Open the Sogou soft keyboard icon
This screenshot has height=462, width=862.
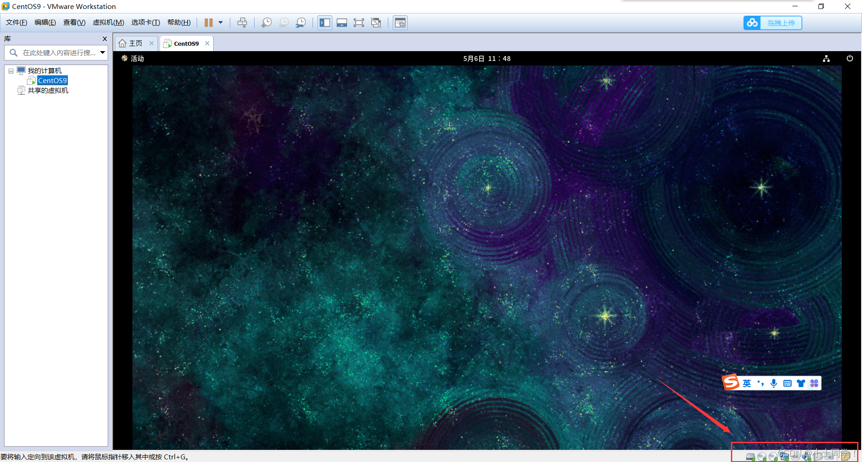tap(787, 383)
